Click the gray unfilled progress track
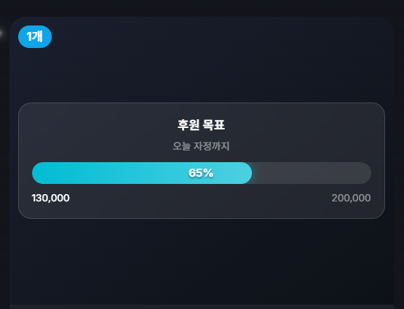 point(312,173)
